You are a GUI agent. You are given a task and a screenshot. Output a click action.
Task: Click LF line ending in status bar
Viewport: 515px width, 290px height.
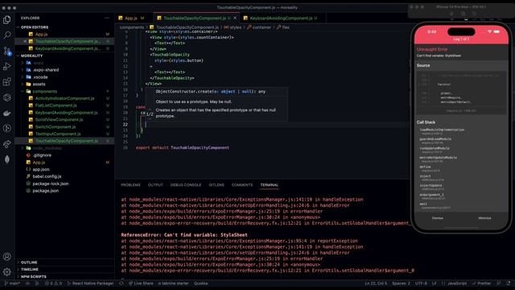(x=435, y=284)
